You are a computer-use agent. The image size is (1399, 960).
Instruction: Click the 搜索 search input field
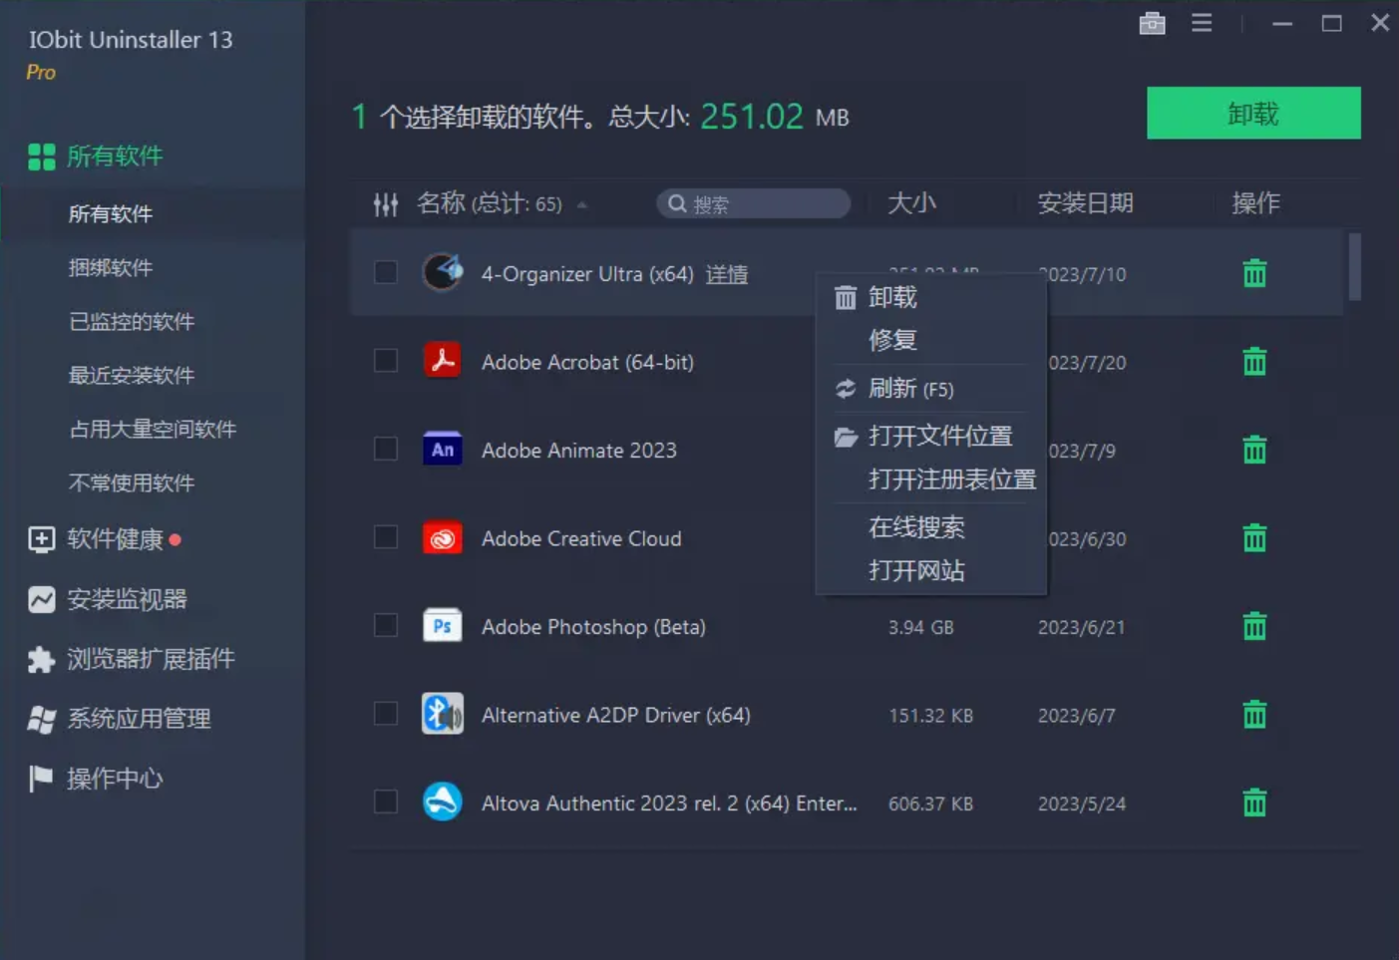point(753,203)
